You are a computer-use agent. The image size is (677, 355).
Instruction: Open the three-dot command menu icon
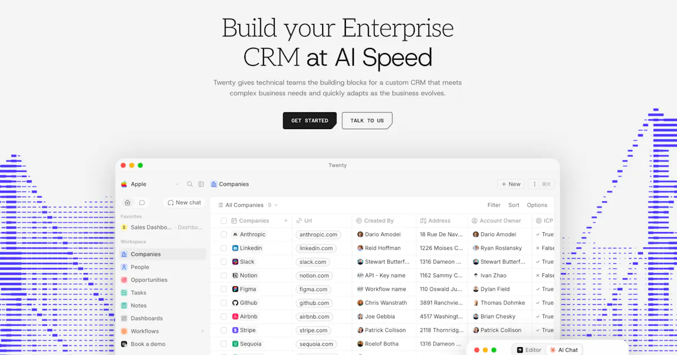[x=535, y=184]
